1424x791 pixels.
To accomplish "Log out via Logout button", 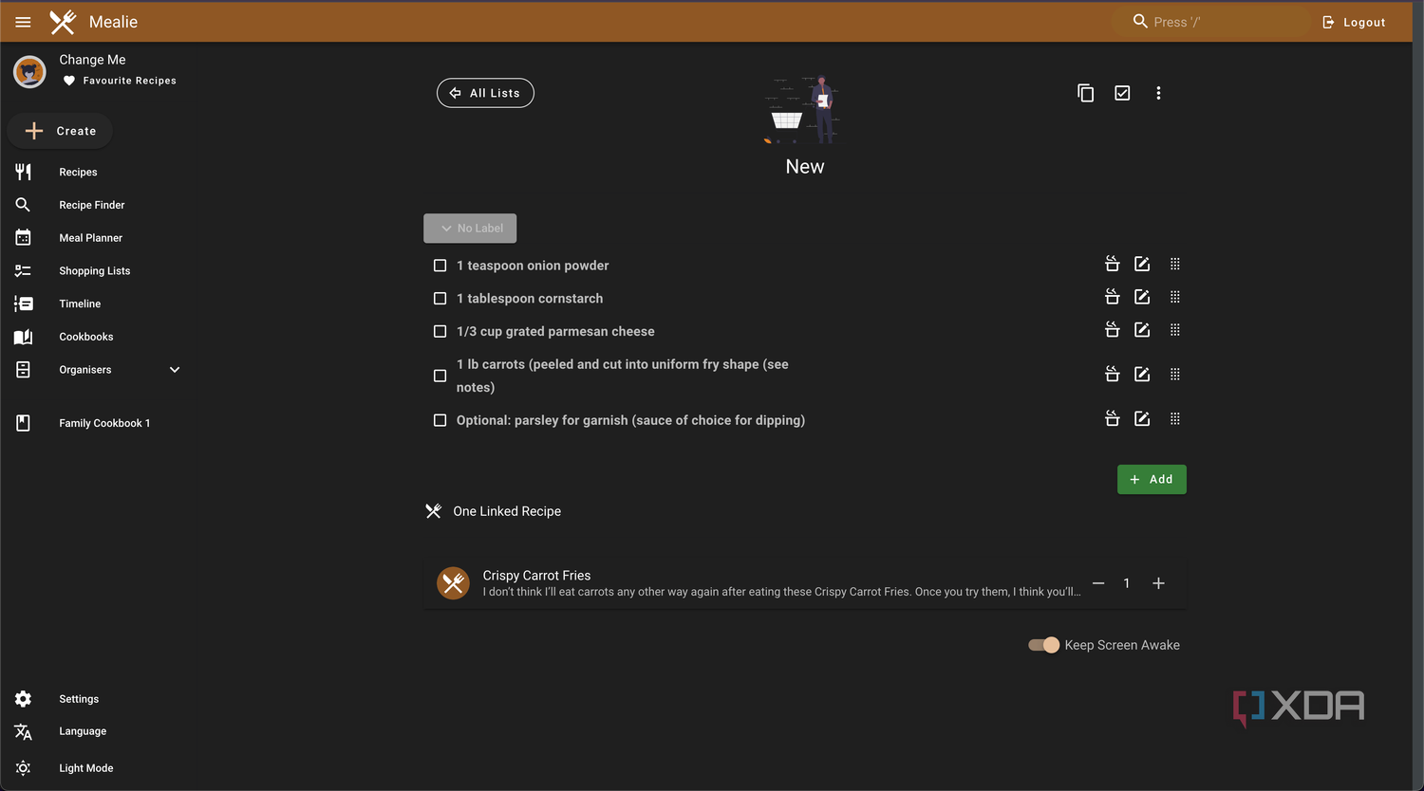I will coord(1354,22).
